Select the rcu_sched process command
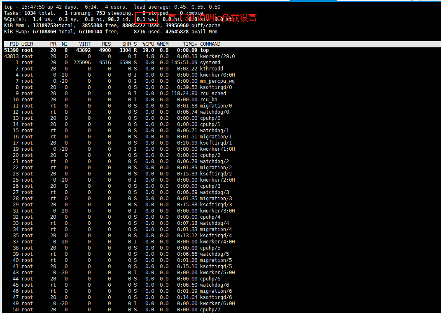441x313 pixels. click(x=213, y=93)
